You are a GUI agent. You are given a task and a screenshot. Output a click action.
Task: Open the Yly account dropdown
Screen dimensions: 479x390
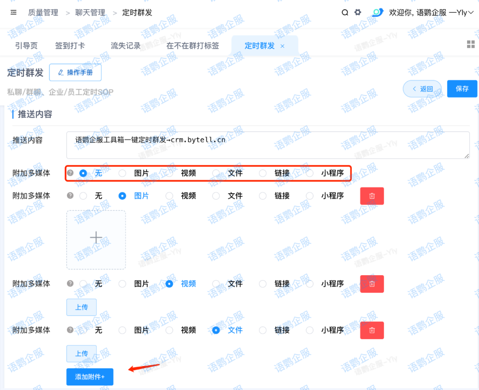pos(461,12)
